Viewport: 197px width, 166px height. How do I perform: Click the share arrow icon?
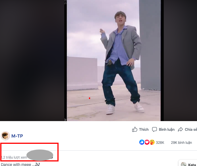[180, 130]
